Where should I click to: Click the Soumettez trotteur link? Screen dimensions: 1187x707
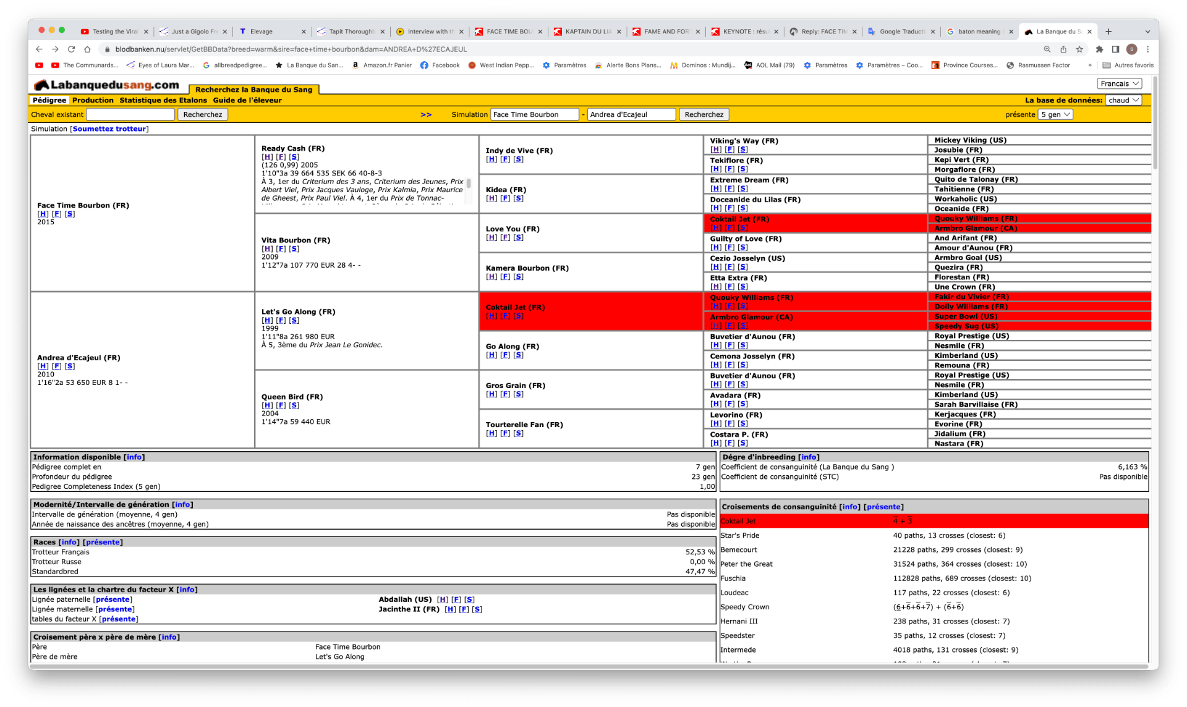tap(109, 129)
